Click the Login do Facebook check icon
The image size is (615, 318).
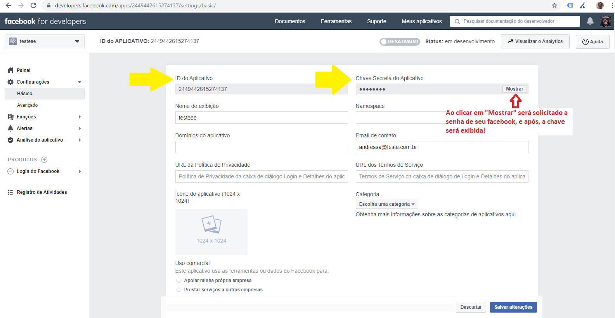click(10, 171)
